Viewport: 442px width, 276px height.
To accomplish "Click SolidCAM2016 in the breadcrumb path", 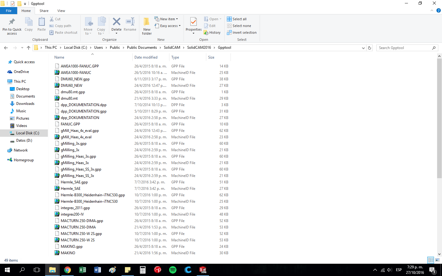I will tap(199, 48).
